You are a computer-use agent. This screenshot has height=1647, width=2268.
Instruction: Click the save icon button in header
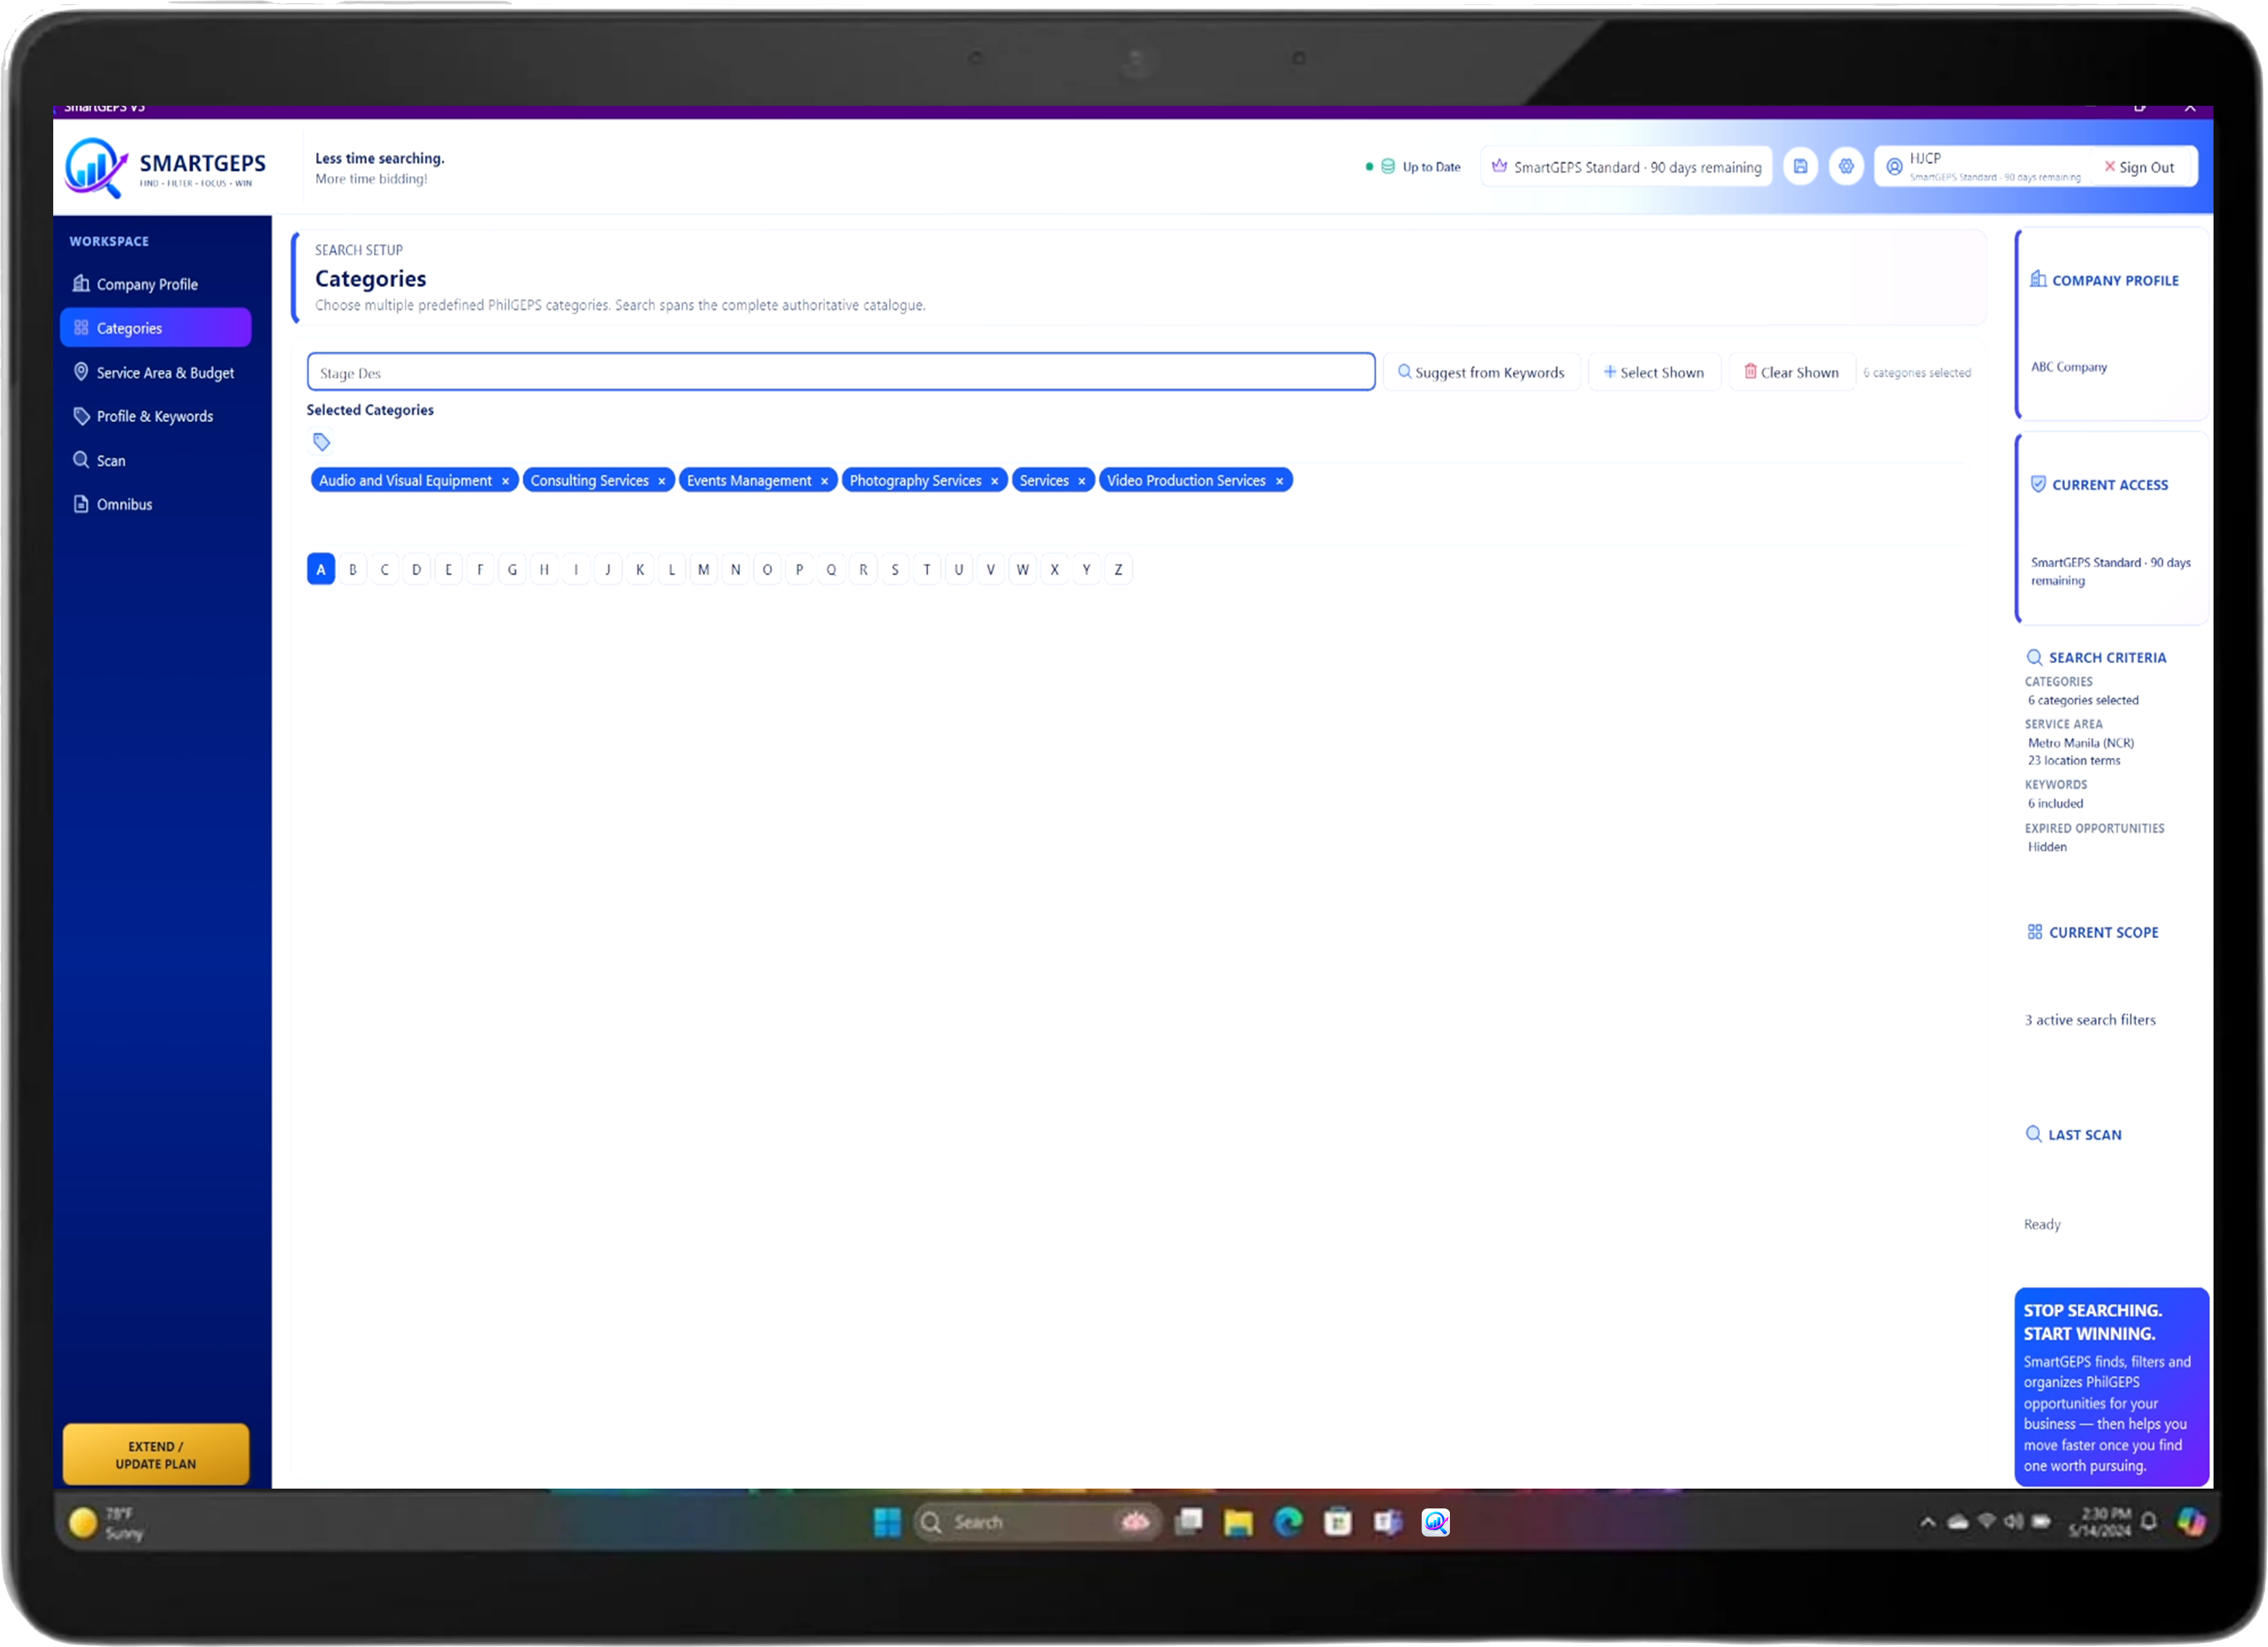click(1800, 167)
